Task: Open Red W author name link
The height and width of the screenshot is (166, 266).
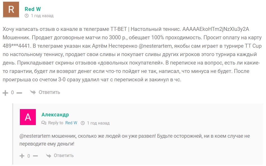Action: 32,9
